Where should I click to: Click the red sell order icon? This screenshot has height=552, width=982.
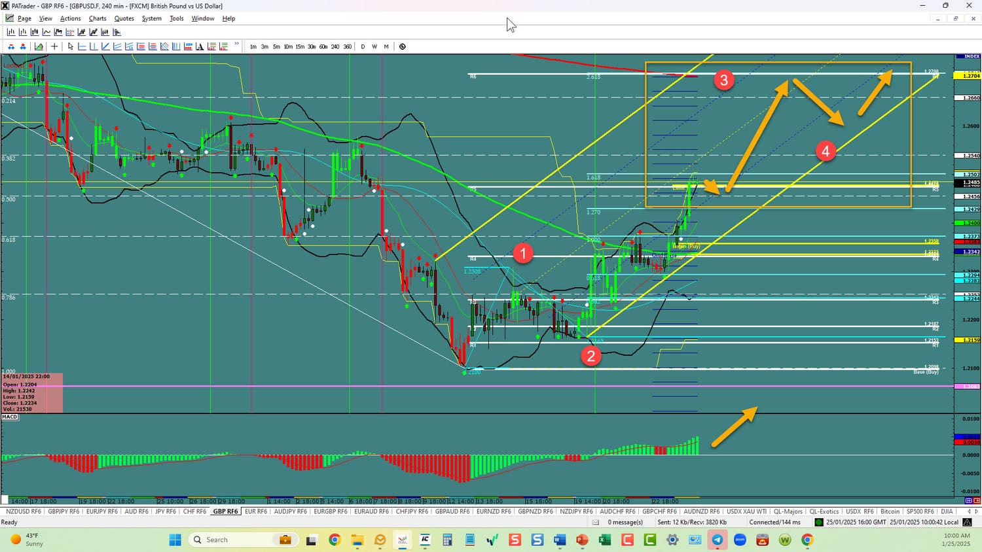pyautogui.click(x=11, y=46)
